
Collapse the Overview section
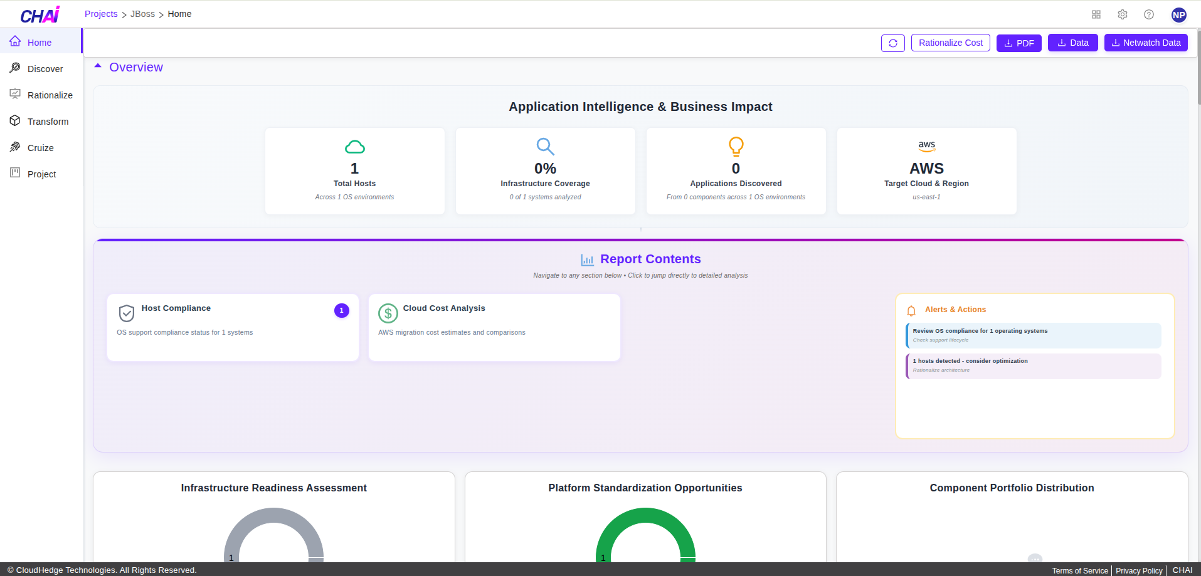pos(98,66)
